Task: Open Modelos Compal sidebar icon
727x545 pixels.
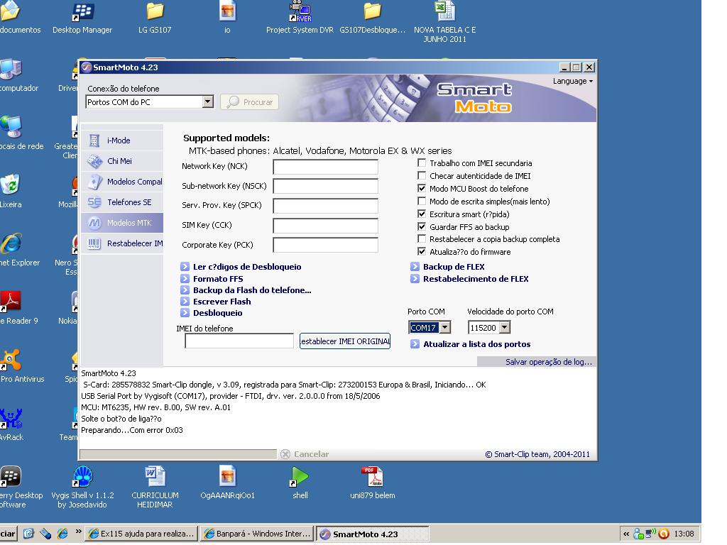Action: (x=94, y=182)
